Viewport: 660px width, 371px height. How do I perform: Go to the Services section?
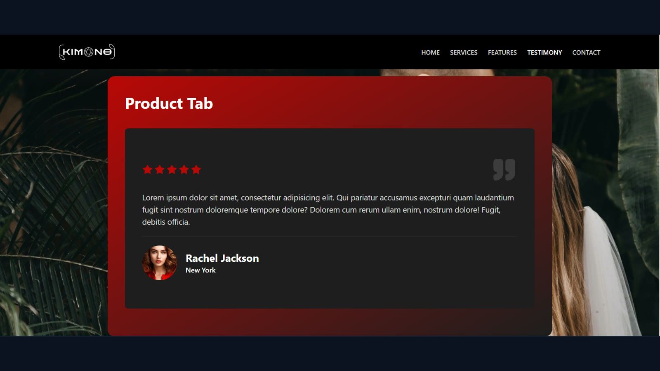tap(464, 52)
